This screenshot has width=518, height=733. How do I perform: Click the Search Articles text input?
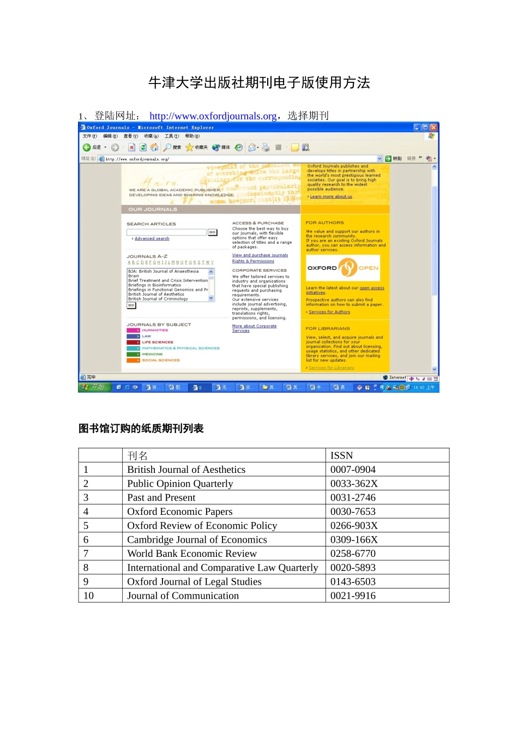tap(167, 232)
